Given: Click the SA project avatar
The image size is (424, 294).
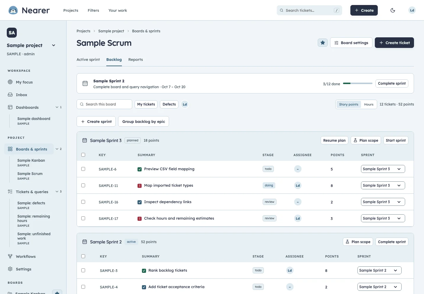Looking at the screenshot, I should click(12, 33).
